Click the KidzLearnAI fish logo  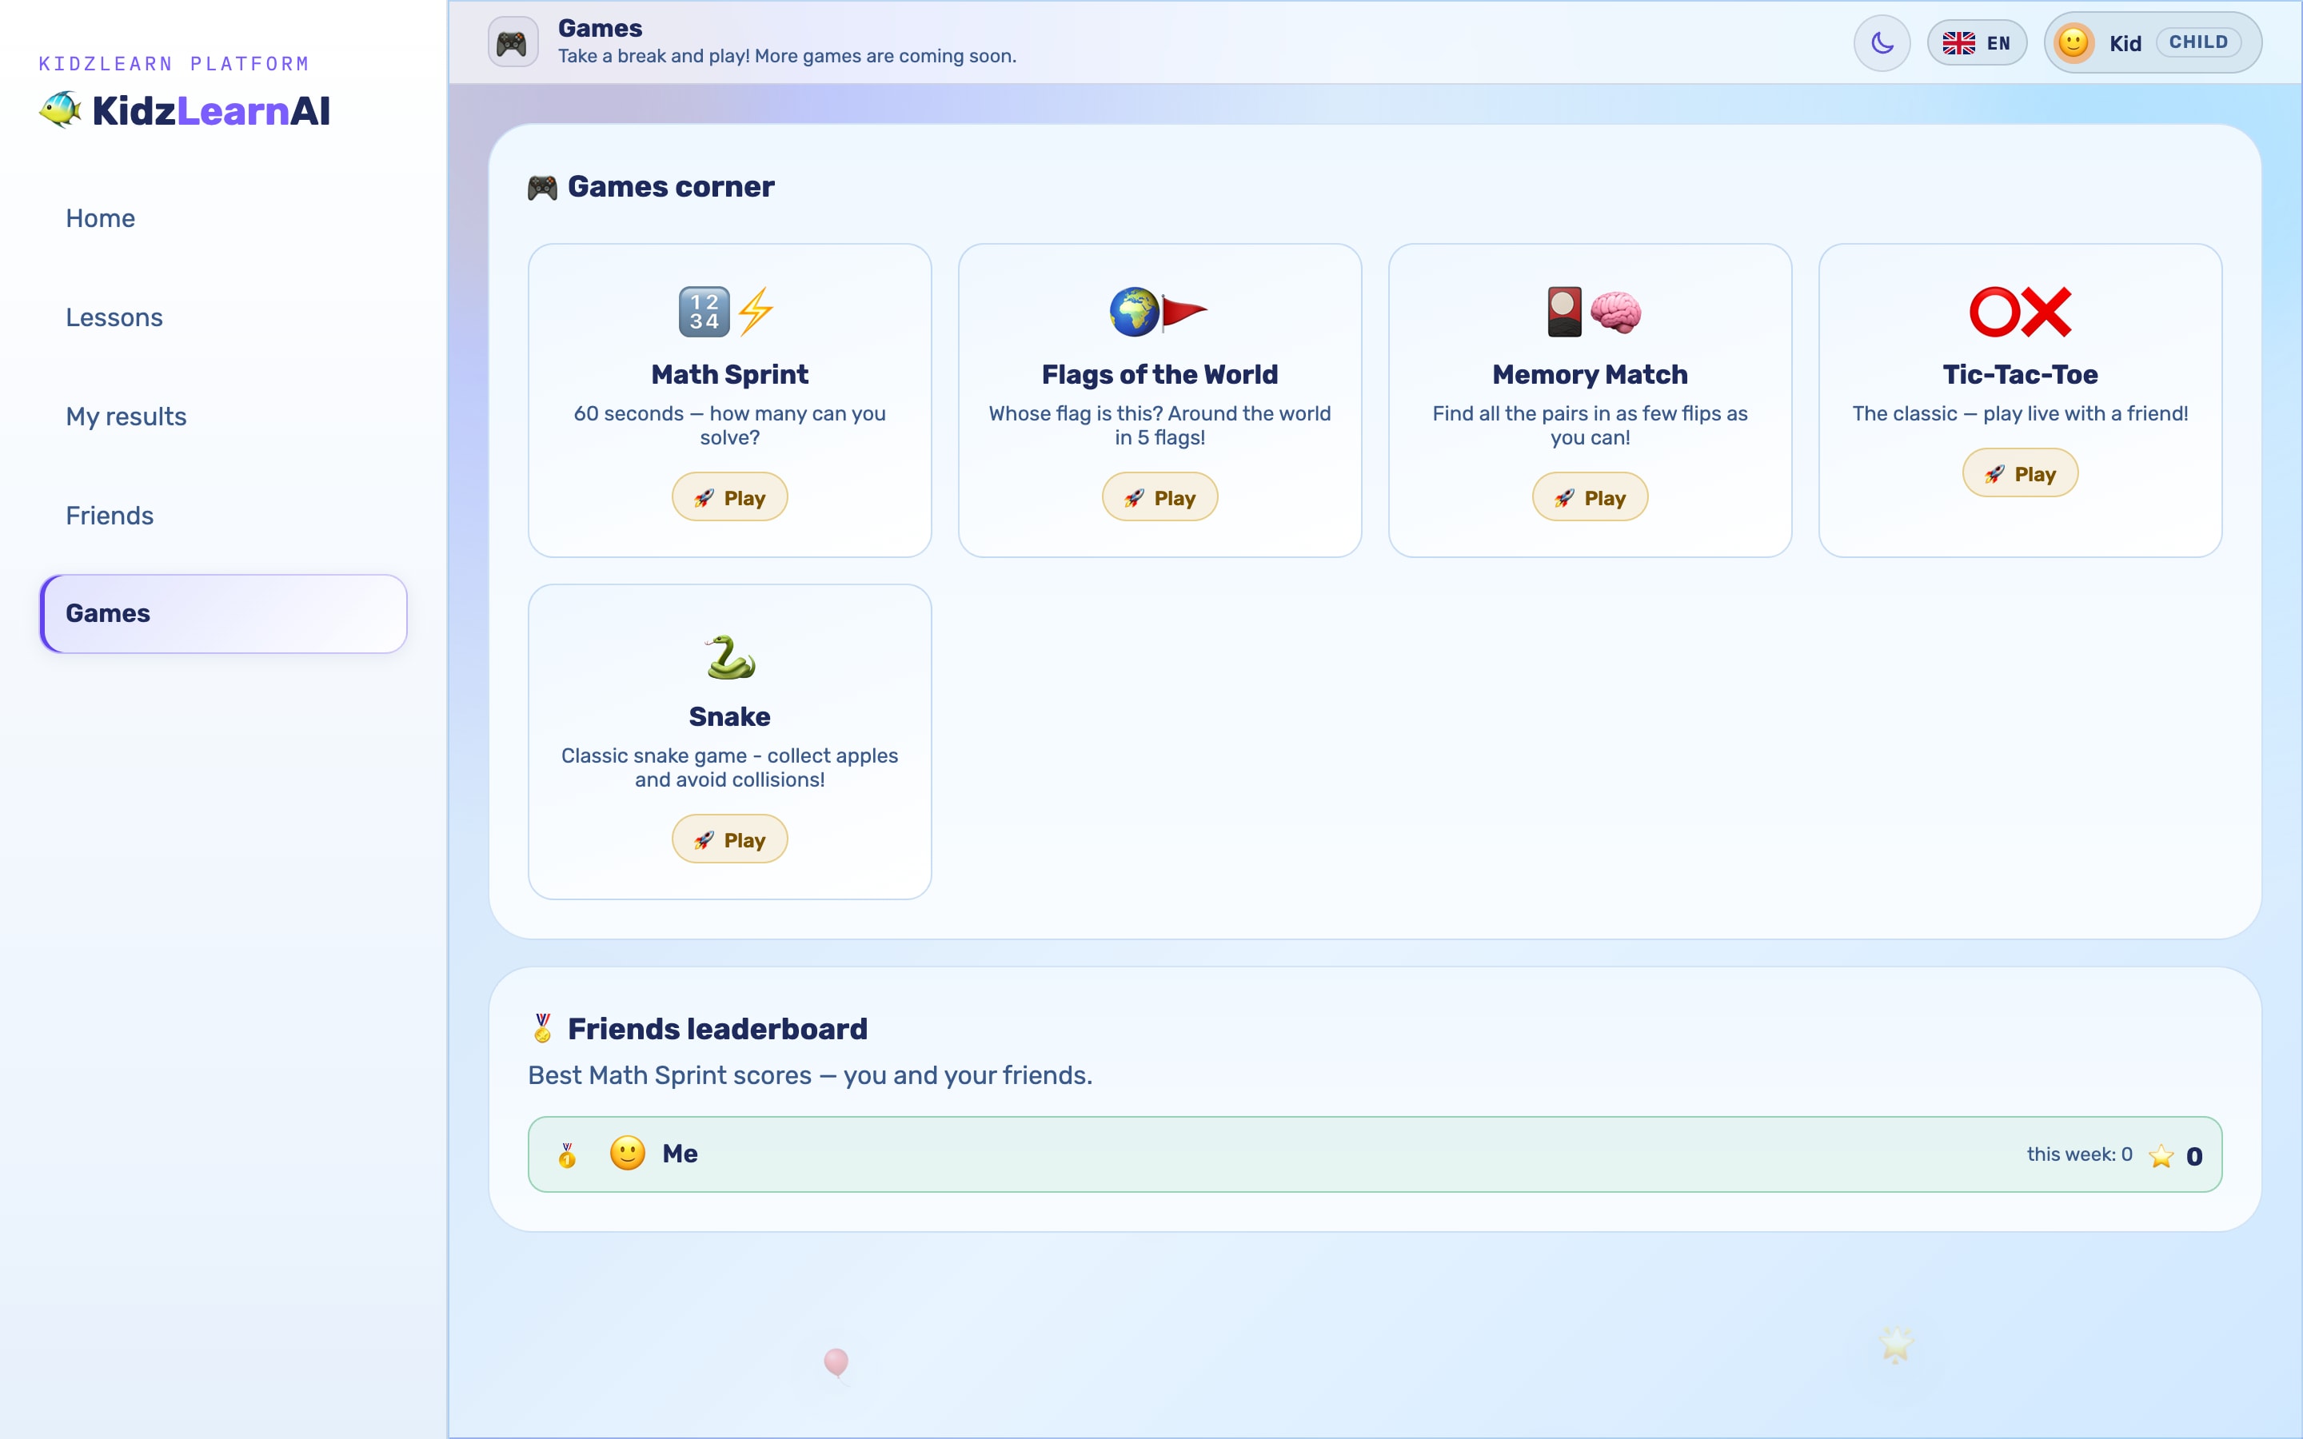coord(61,110)
